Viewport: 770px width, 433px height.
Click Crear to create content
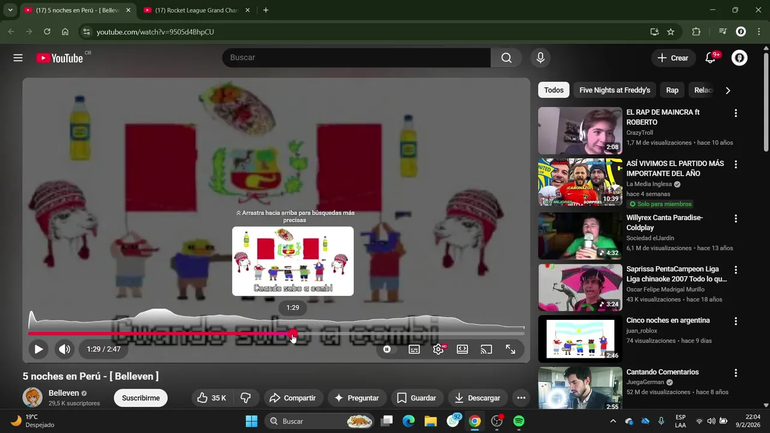point(673,58)
